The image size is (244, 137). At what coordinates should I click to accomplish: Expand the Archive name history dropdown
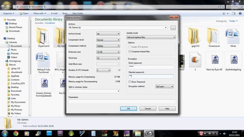coord(165,28)
